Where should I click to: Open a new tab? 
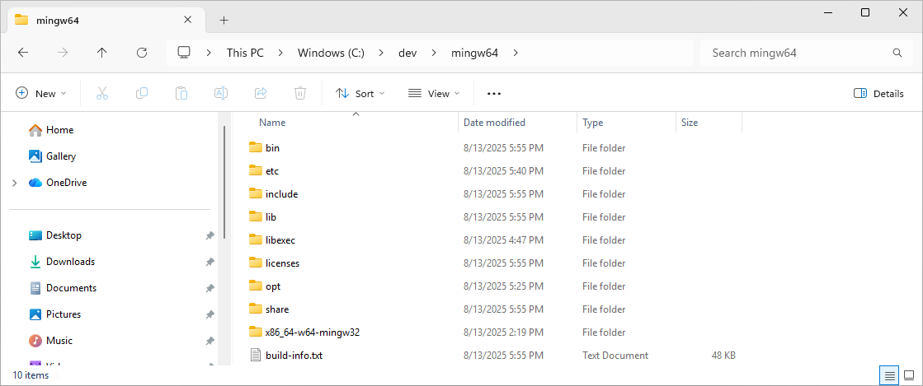tap(224, 20)
